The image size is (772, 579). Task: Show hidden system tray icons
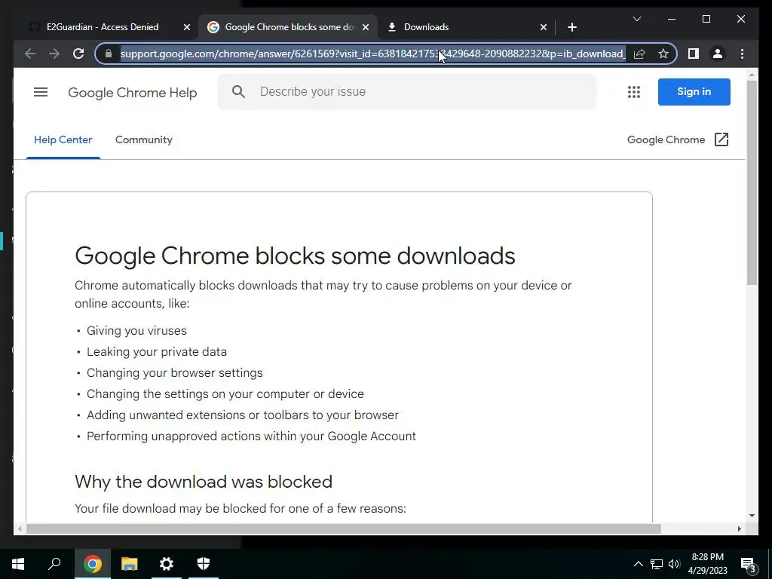[638, 564]
